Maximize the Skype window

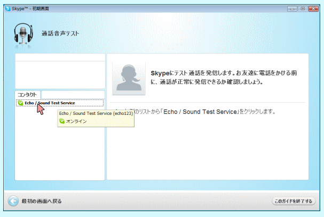point(303,9)
